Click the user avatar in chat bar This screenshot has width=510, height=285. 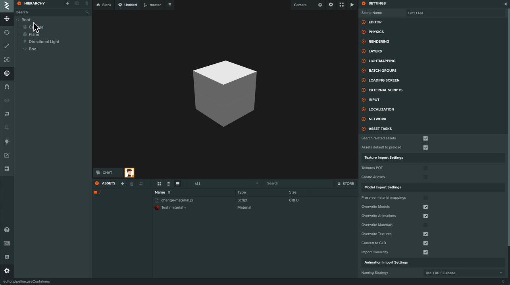129,173
